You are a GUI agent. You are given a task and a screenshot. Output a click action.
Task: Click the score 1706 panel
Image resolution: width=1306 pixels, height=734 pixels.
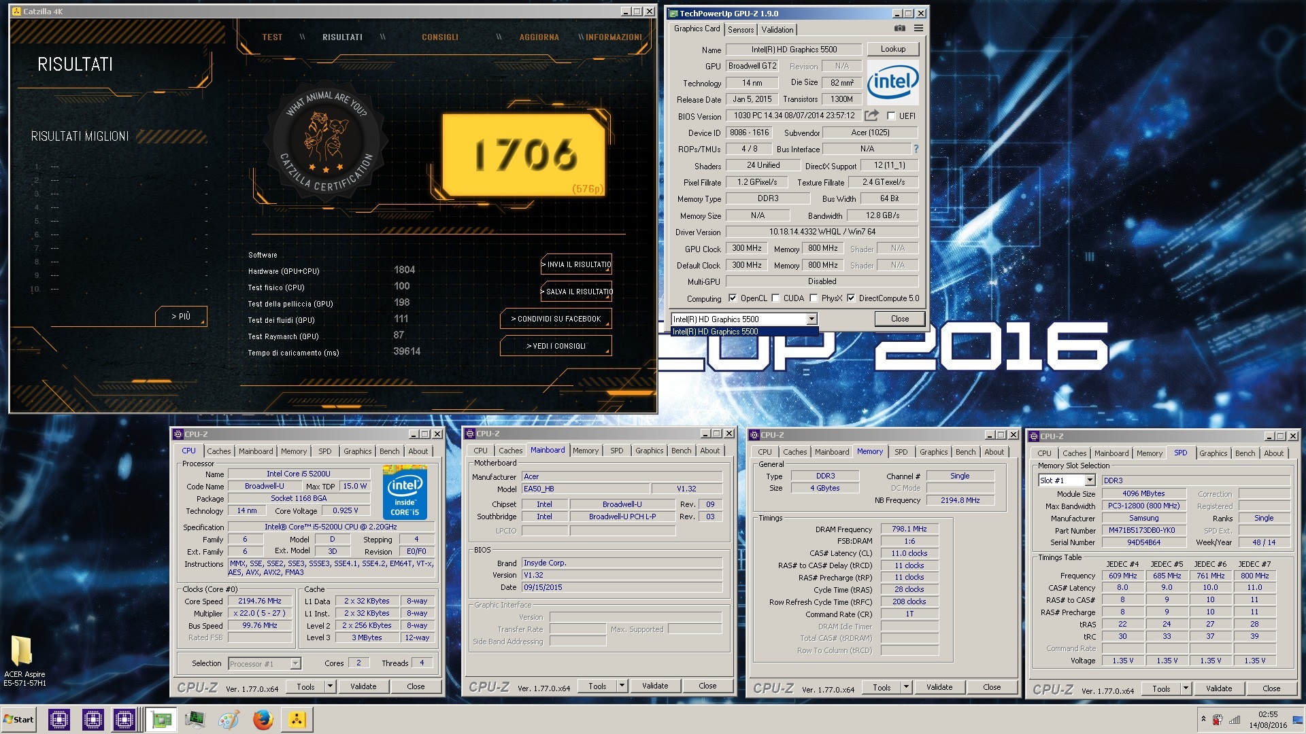(524, 154)
